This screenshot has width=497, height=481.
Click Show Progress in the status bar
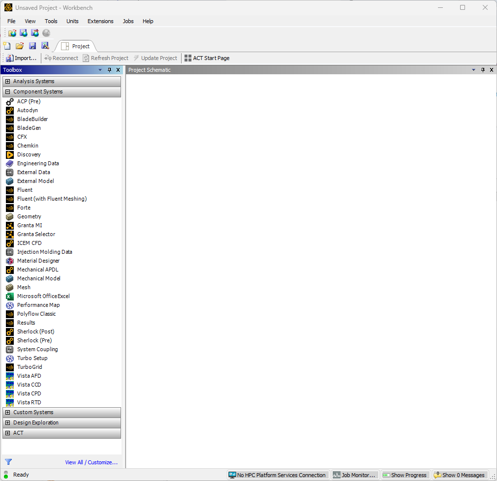[x=405, y=475]
